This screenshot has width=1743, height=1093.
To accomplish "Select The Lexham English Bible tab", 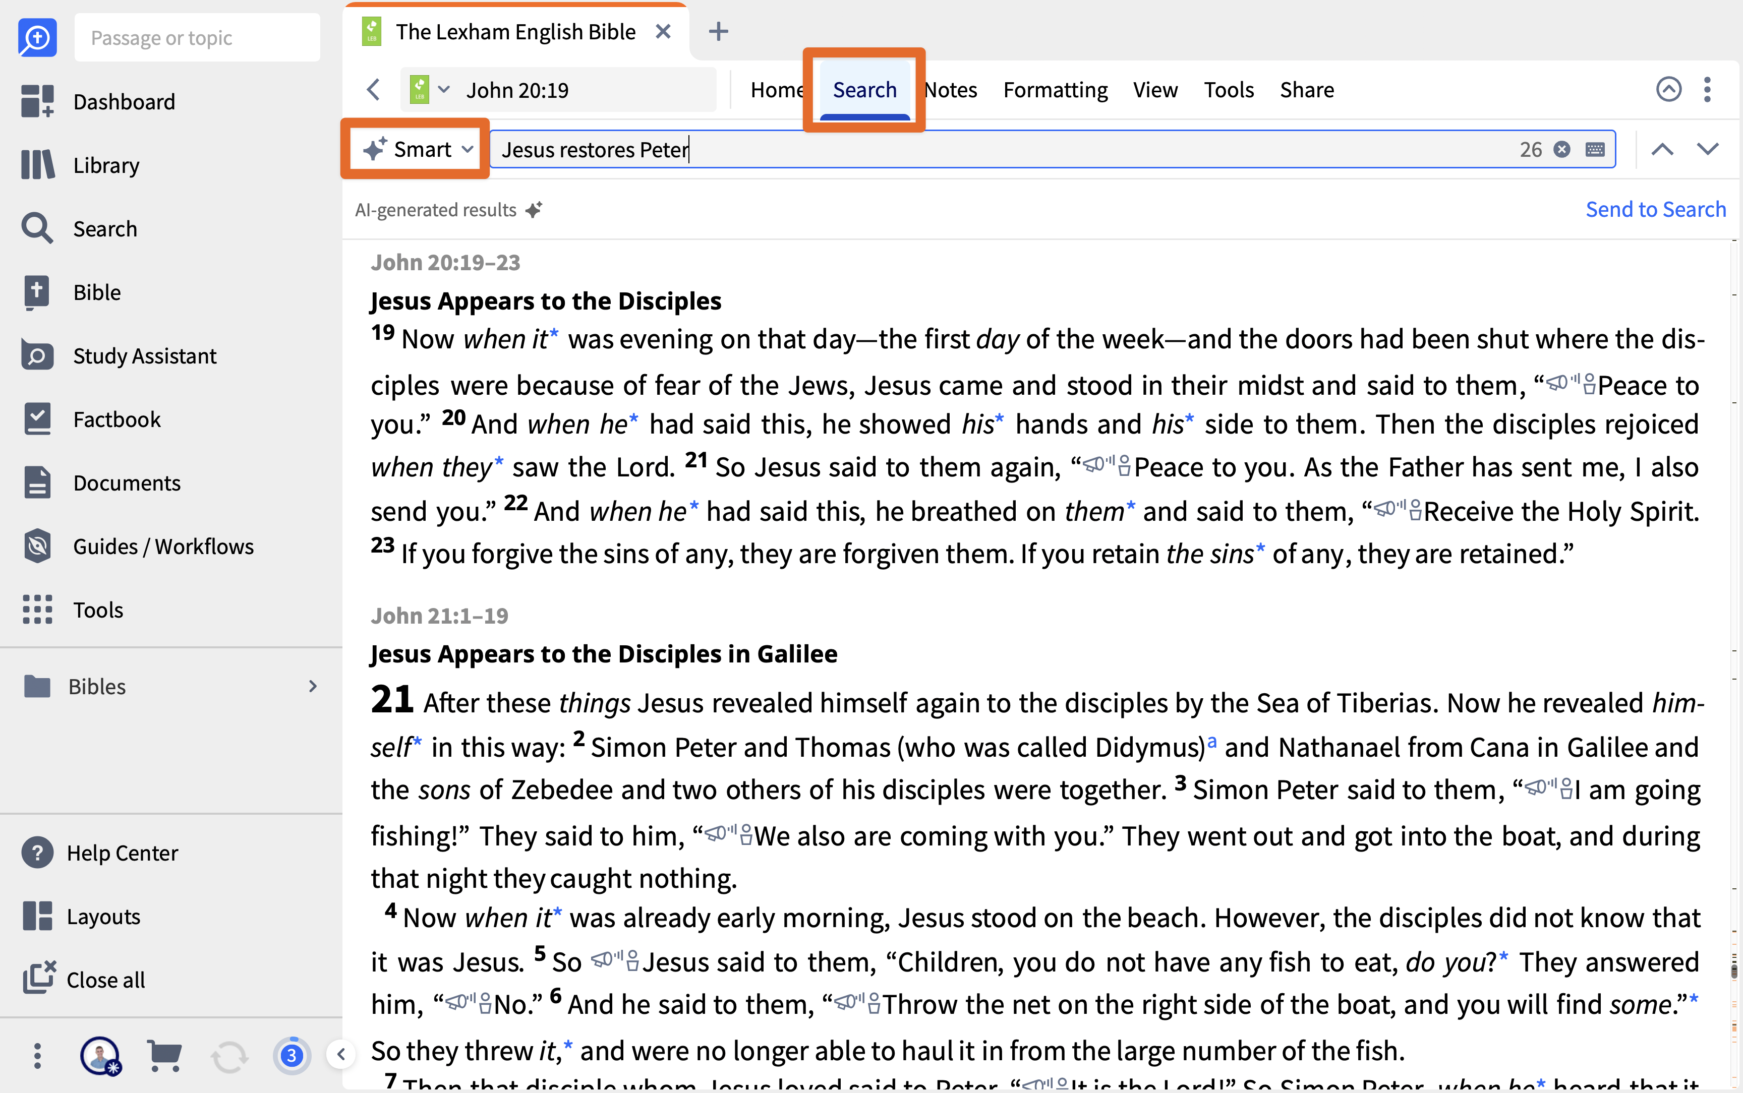I will coord(515,32).
